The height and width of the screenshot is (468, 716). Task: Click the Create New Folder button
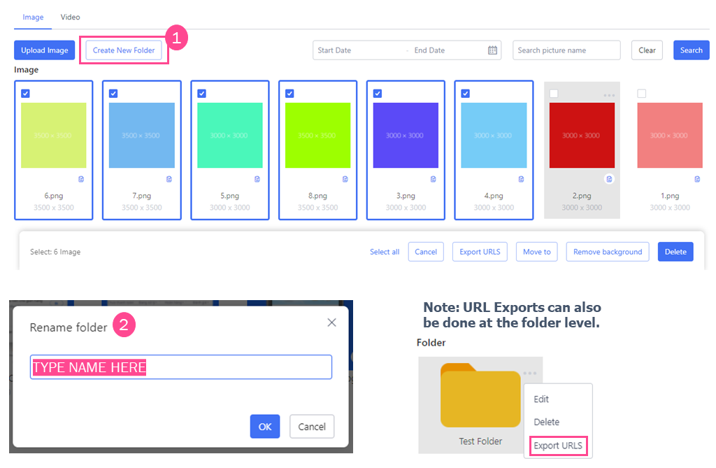point(123,50)
